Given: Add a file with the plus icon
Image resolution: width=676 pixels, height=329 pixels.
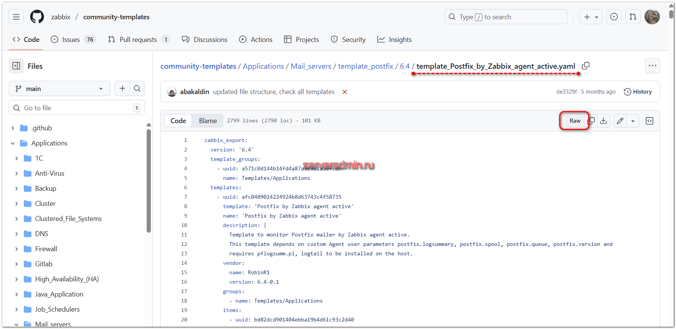Looking at the screenshot, I should click(122, 88).
